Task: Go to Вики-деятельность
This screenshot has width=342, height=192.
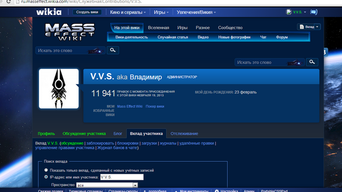Action: point(131,37)
